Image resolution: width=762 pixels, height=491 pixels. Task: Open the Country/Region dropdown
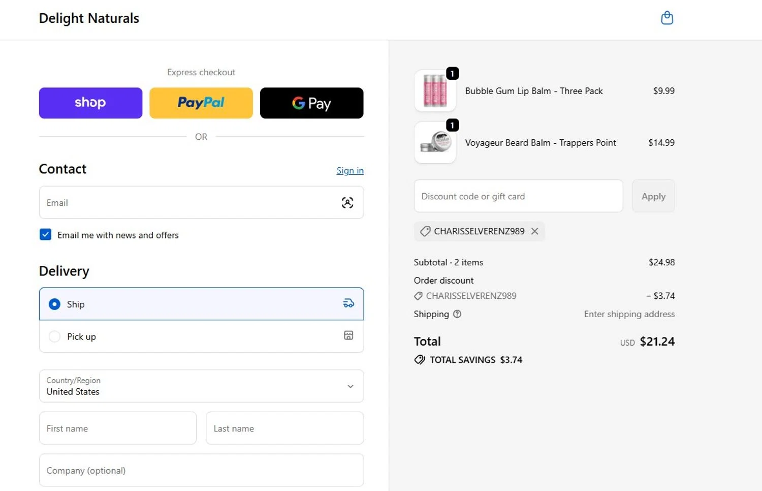201,386
